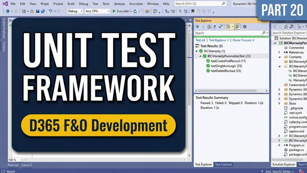Click the navigate backward toolbar icon
Screen dimensions: 307x173
point(8,12)
